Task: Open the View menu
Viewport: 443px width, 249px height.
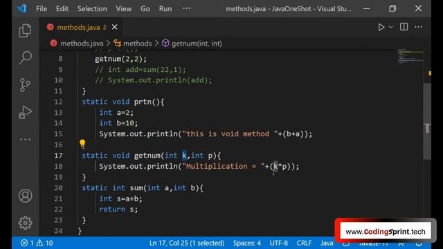Action: pyautogui.click(x=123, y=8)
